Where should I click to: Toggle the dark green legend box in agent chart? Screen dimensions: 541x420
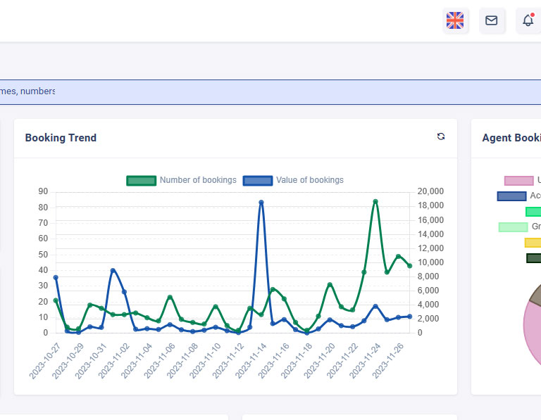pyautogui.click(x=534, y=258)
